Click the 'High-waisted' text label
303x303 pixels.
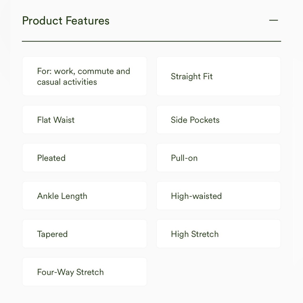196,196
